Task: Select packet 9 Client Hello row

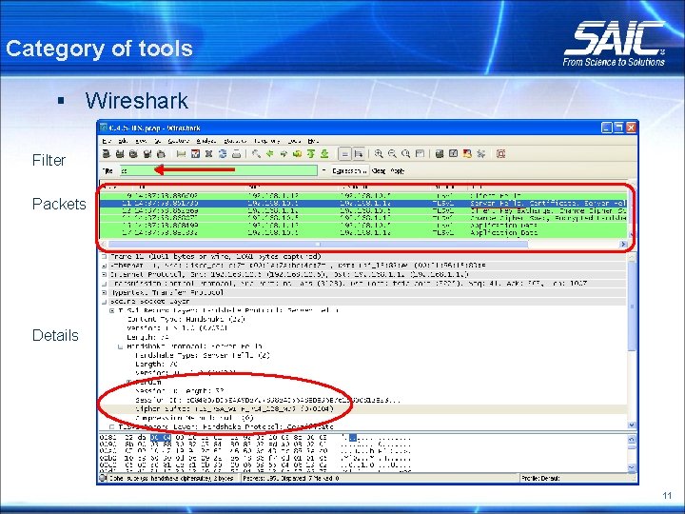Action: coord(363,196)
